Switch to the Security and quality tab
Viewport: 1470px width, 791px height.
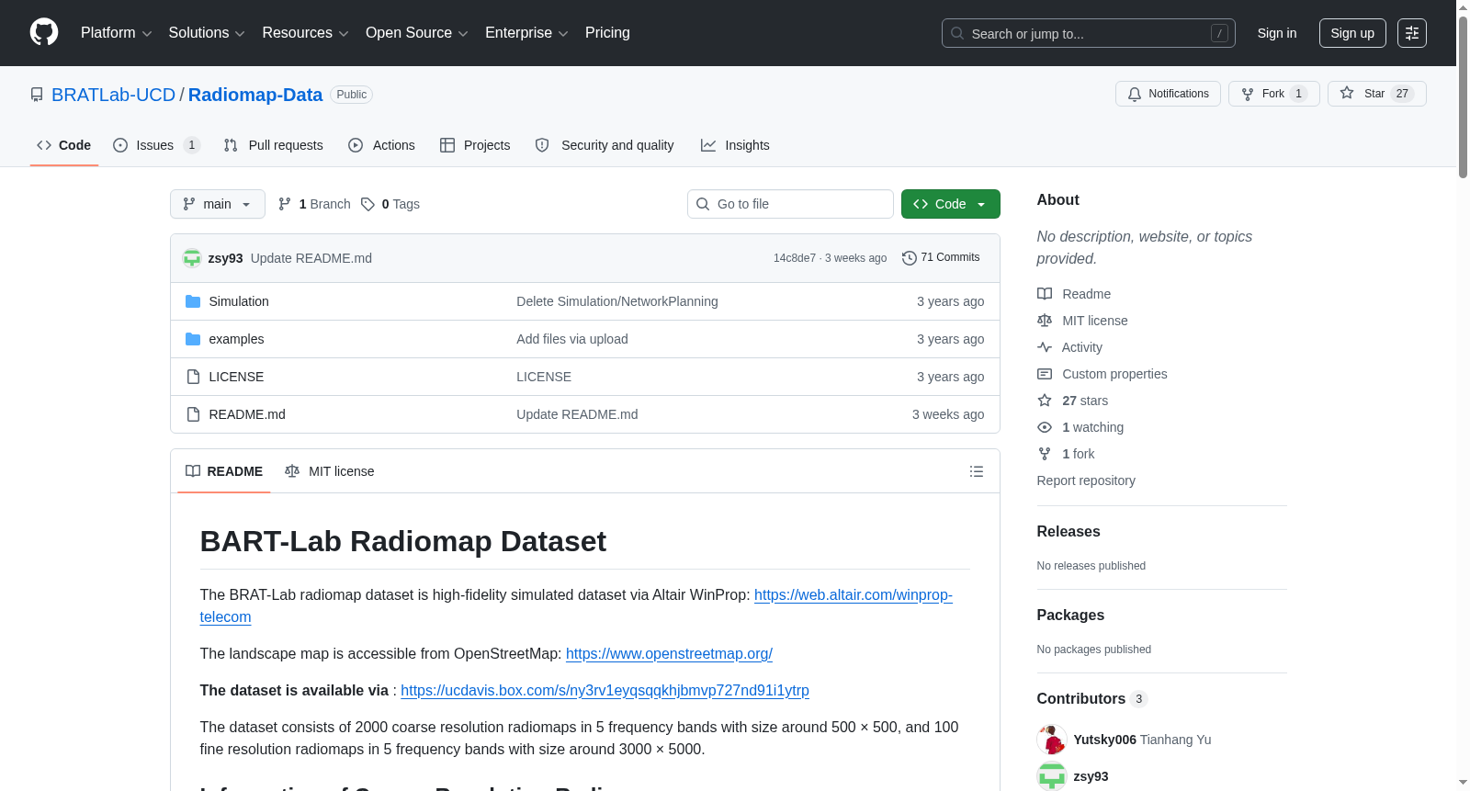point(605,145)
